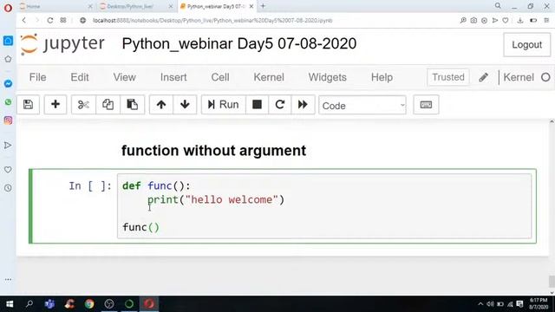This screenshot has width=555, height=312.
Task: Rename notebook title Python_webinar Day5 07-08-2020
Action: [x=239, y=44]
